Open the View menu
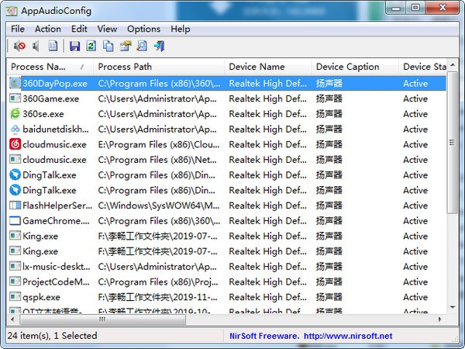The image size is (465, 349). 107,29
